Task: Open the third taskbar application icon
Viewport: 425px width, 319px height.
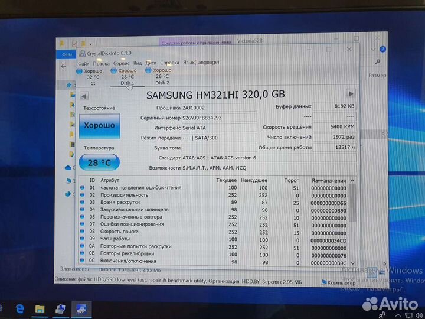Action: coord(60,309)
